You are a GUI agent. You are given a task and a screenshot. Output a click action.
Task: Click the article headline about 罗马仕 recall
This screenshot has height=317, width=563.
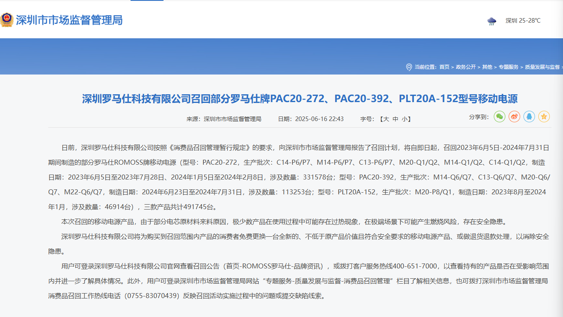tap(299, 99)
